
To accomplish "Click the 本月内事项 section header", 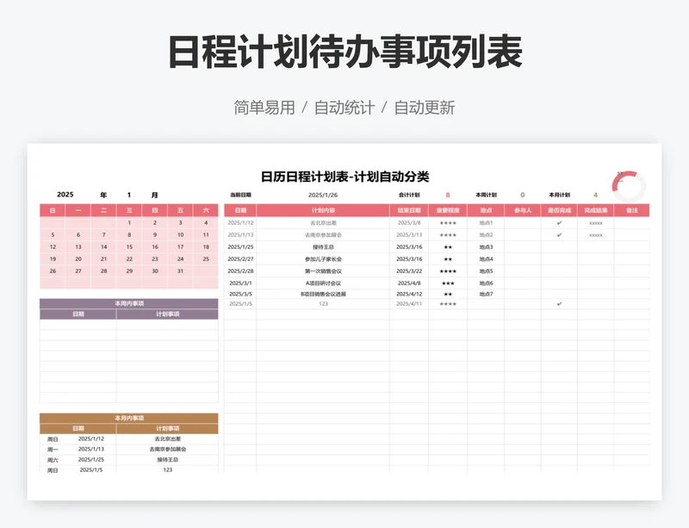I will coord(129,418).
